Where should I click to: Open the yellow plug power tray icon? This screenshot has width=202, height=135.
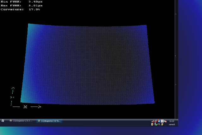pyautogui.click(x=162, y=124)
